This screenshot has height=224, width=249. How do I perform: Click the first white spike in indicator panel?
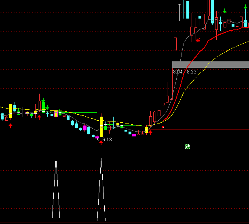pos(56,190)
